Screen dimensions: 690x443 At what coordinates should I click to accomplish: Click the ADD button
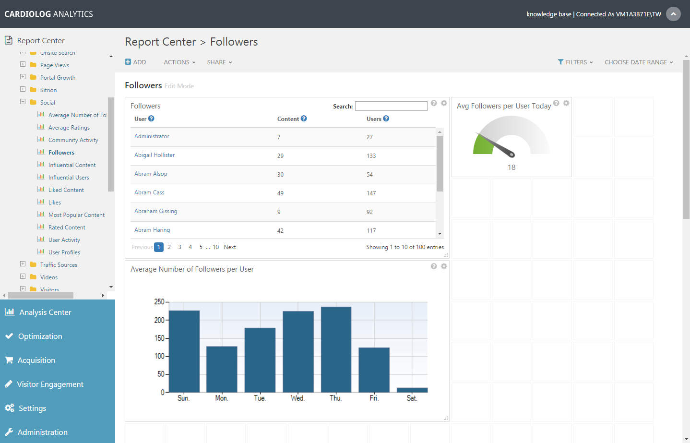point(135,62)
